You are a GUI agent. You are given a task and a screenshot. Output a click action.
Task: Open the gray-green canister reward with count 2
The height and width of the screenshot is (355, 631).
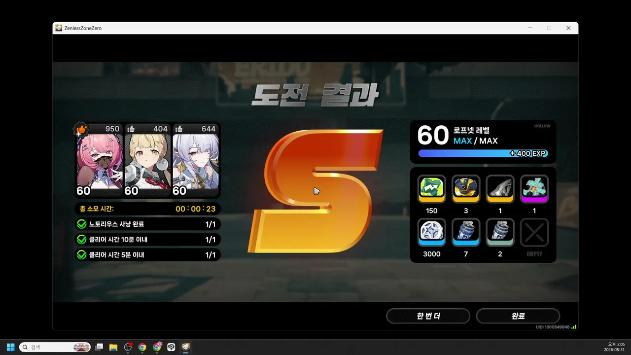[x=500, y=232]
